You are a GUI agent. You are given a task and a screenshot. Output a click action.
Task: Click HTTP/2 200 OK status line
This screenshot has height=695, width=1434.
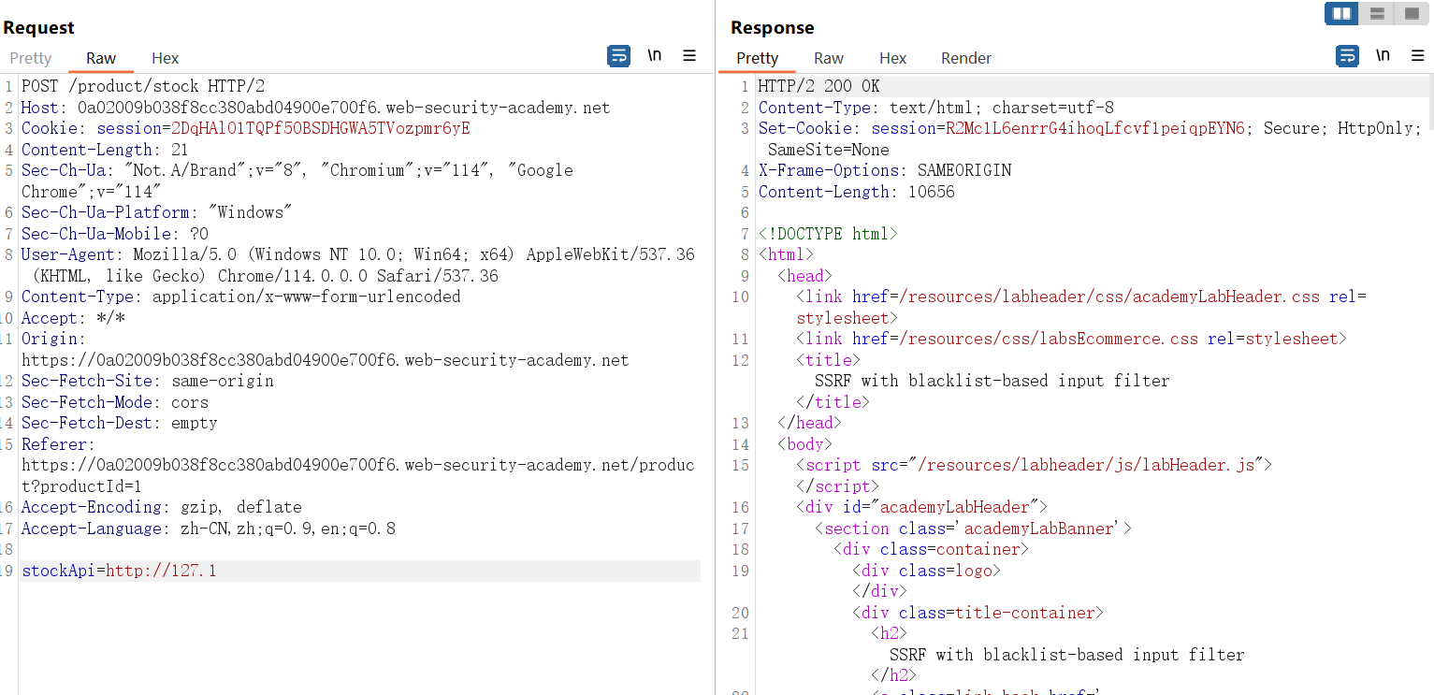pos(818,86)
